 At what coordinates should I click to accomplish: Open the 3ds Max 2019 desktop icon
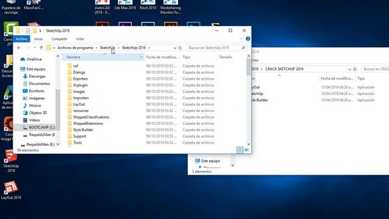125,5
